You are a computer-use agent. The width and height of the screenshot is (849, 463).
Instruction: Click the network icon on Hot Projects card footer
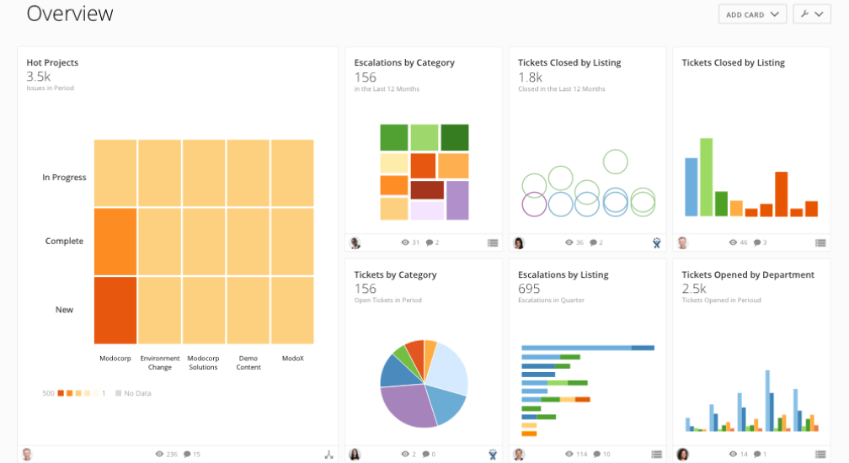328,455
